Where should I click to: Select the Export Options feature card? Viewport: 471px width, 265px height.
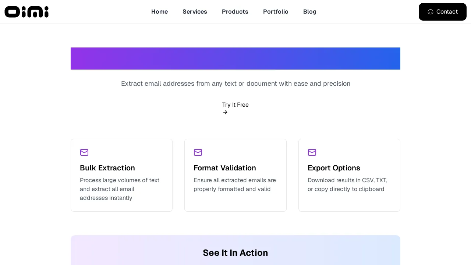(349, 175)
